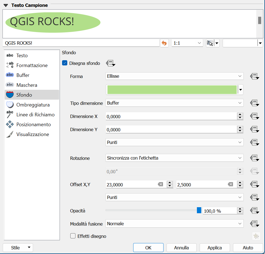Click the Applica button
Image resolution: width=265 pixels, height=254 pixels.
[215, 248]
